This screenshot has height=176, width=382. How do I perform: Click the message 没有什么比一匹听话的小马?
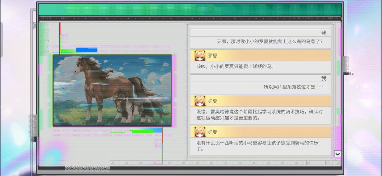pyautogui.click(x=257, y=146)
